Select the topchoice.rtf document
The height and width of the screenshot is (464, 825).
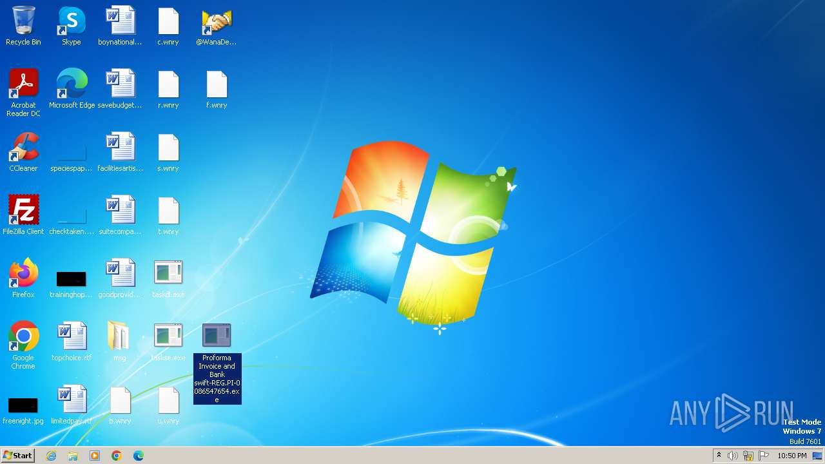[x=72, y=342]
